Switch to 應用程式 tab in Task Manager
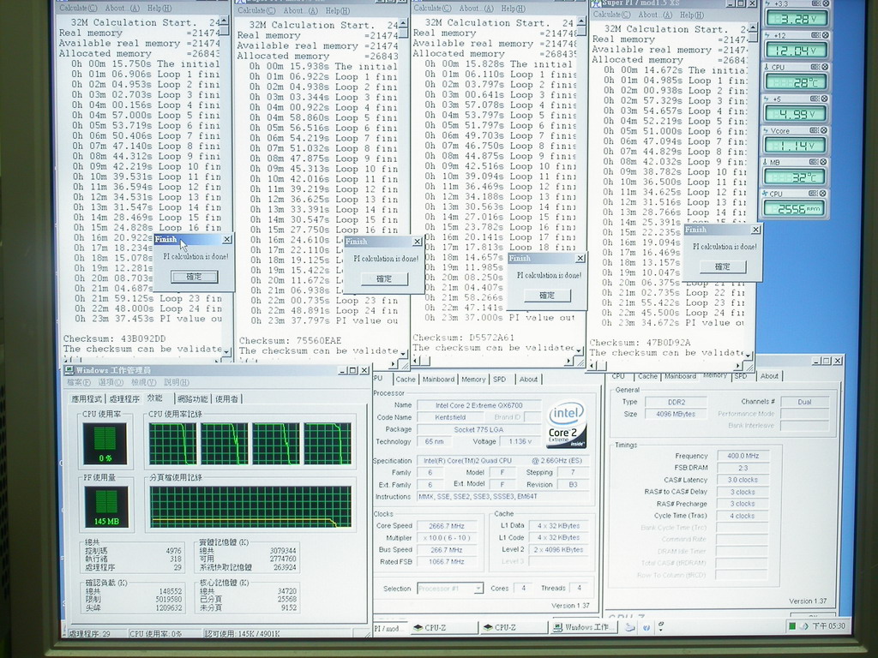 click(x=87, y=399)
